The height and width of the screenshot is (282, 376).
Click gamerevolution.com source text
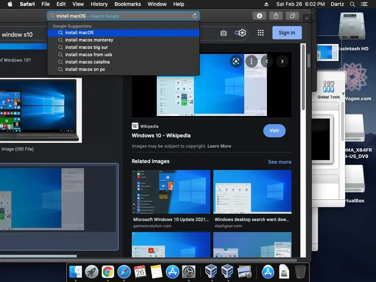coord(152,226)
